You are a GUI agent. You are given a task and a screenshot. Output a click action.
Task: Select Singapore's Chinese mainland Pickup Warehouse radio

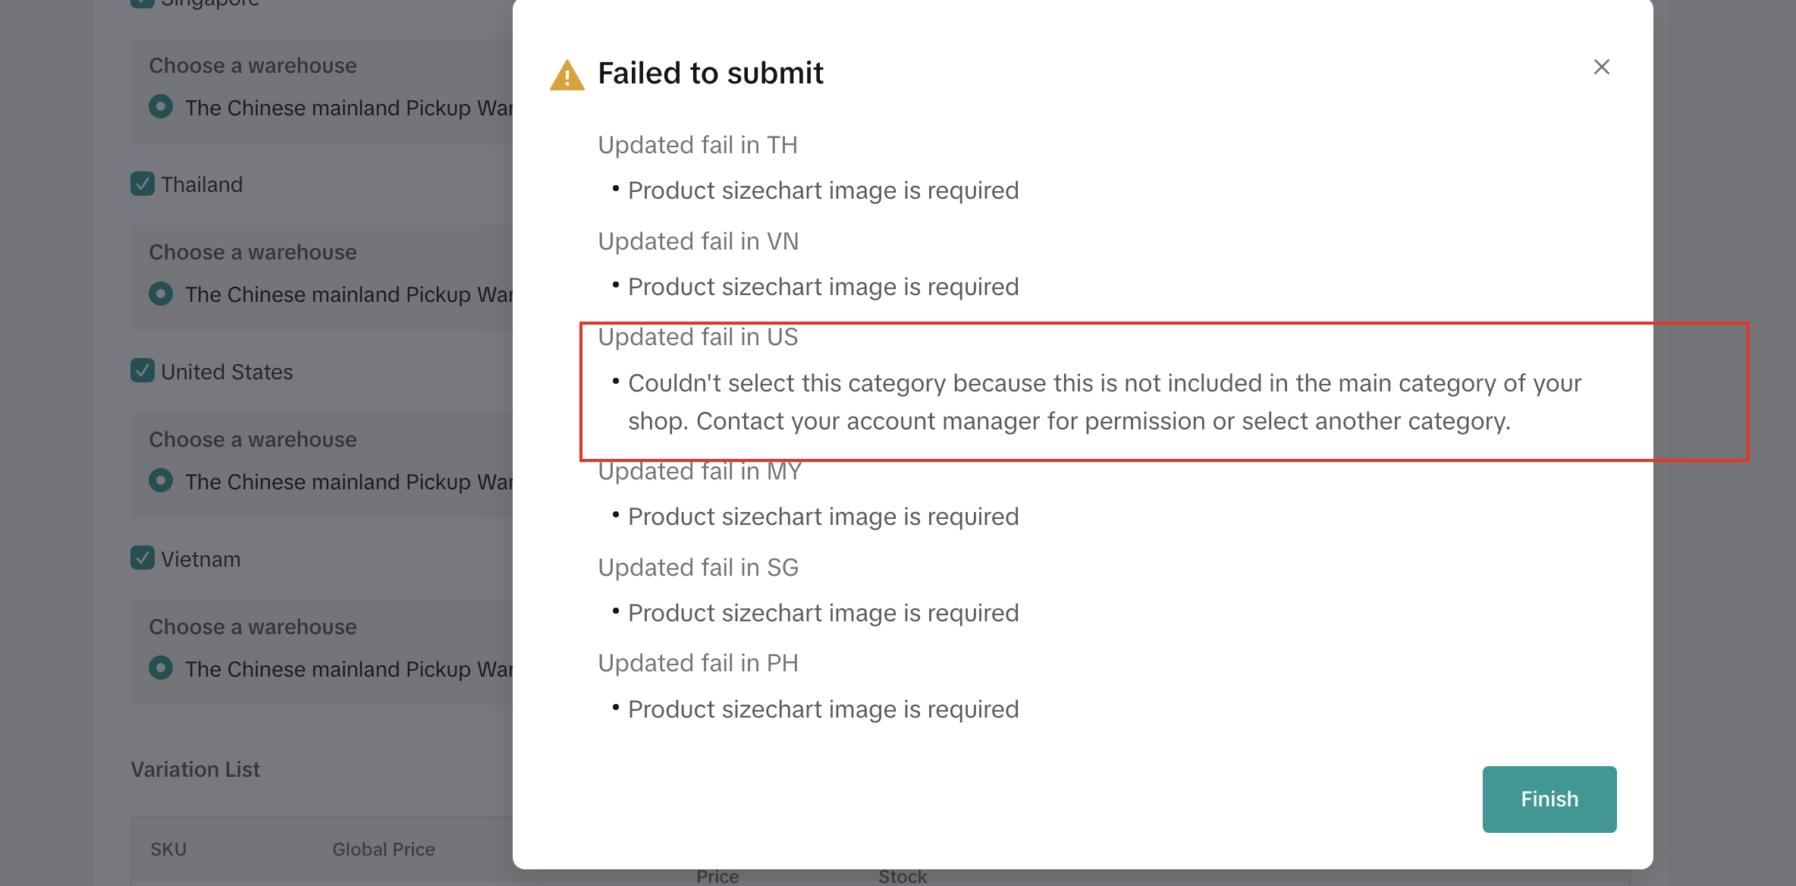pos(161,107)
